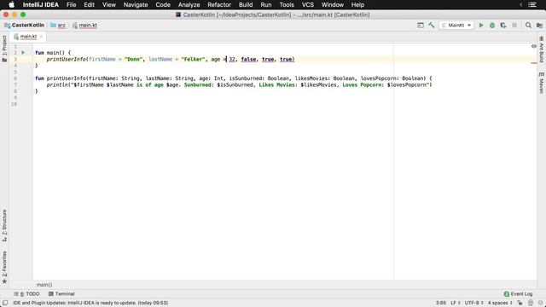Open the IntelliJ IDEA application menu
The image size is (546, 307).
point(41,5)
